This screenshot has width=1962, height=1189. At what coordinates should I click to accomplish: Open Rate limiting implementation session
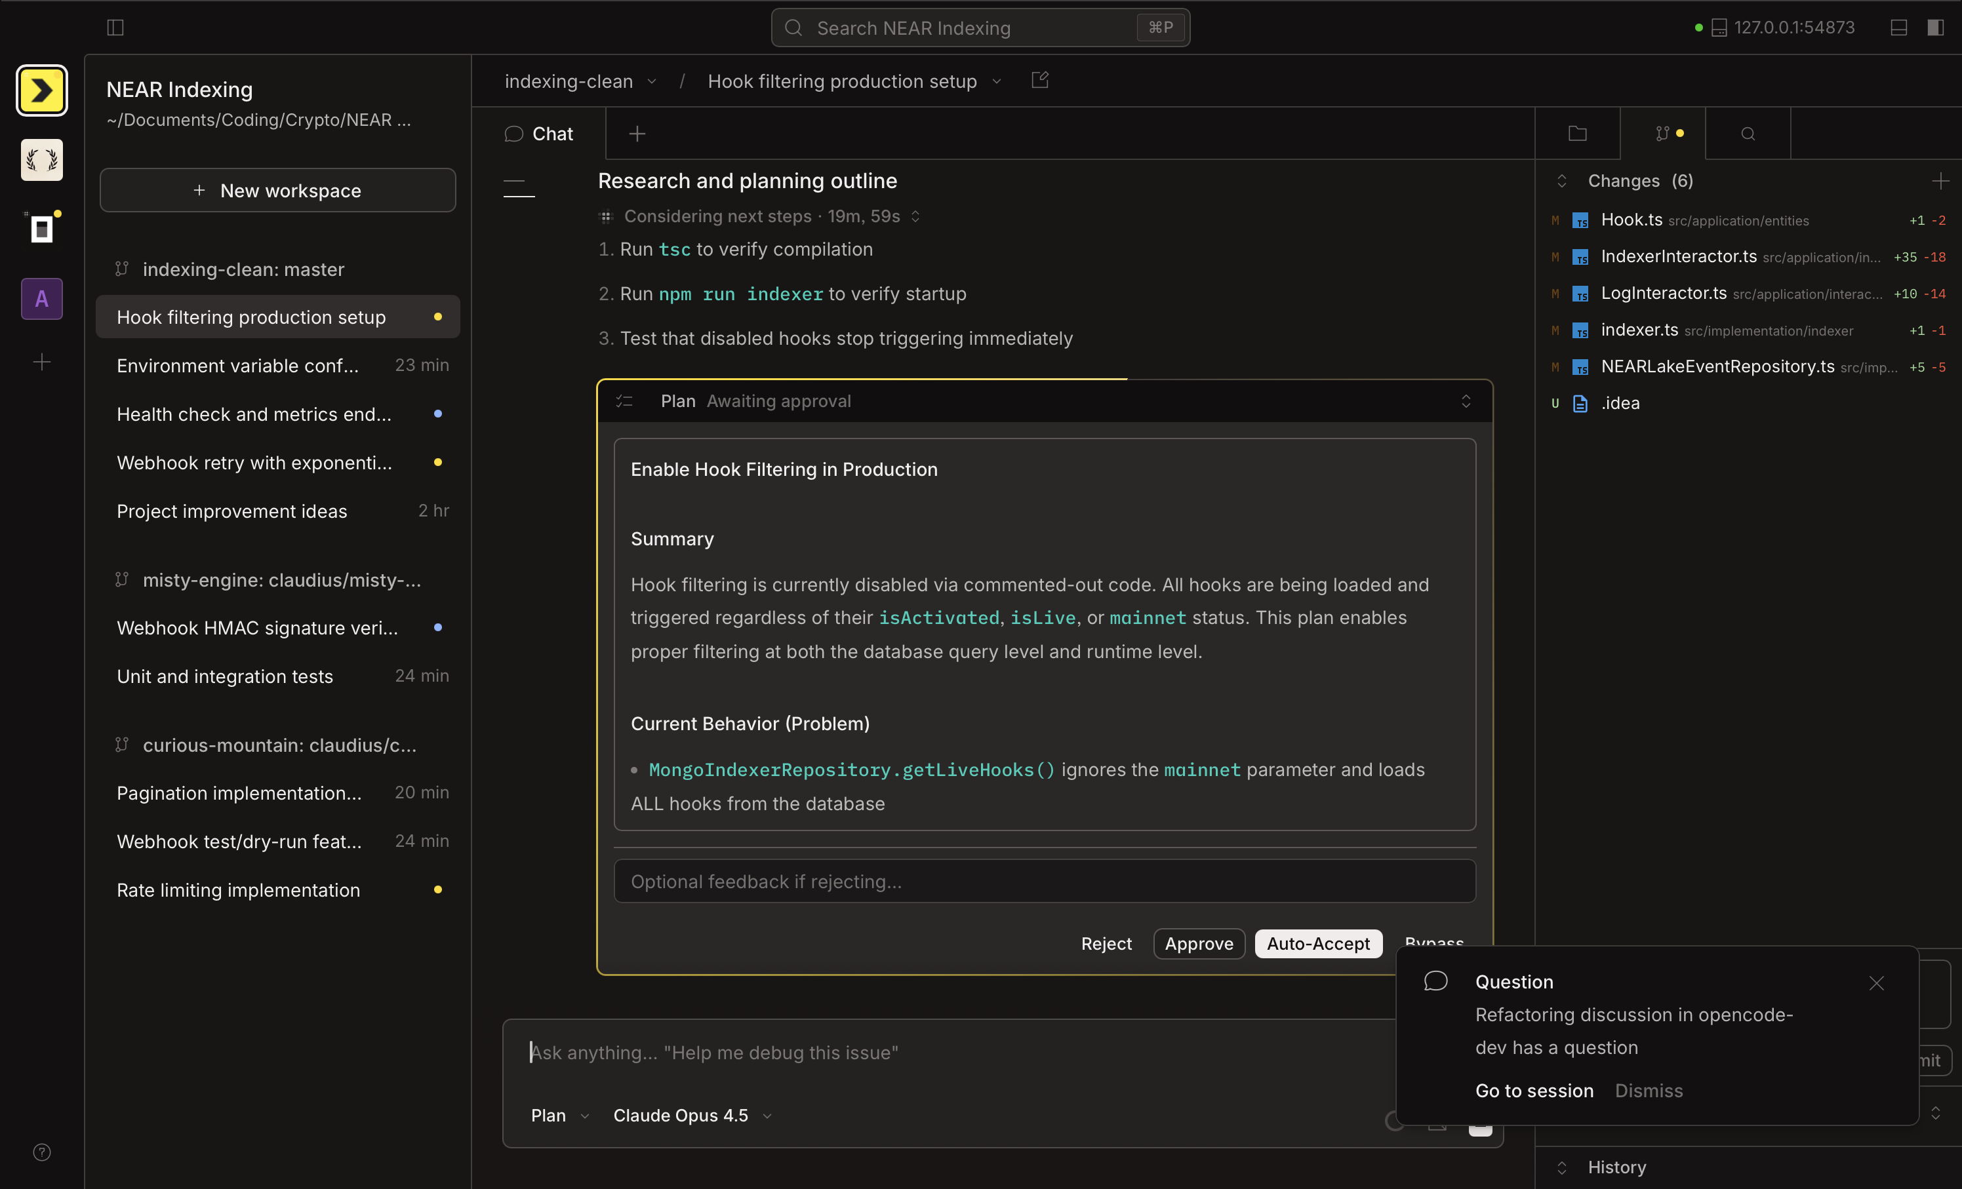(x=278, y=889)
